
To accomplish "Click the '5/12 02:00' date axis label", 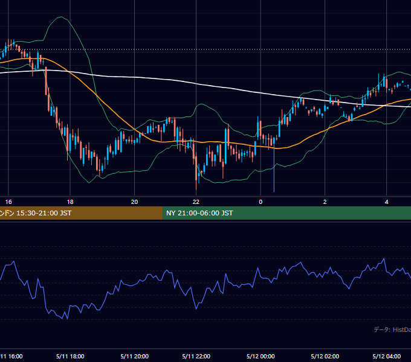I will 325,356.
